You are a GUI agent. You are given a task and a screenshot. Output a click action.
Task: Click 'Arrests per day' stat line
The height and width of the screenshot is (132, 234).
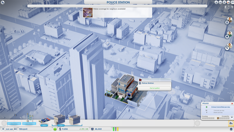[218, 113]
